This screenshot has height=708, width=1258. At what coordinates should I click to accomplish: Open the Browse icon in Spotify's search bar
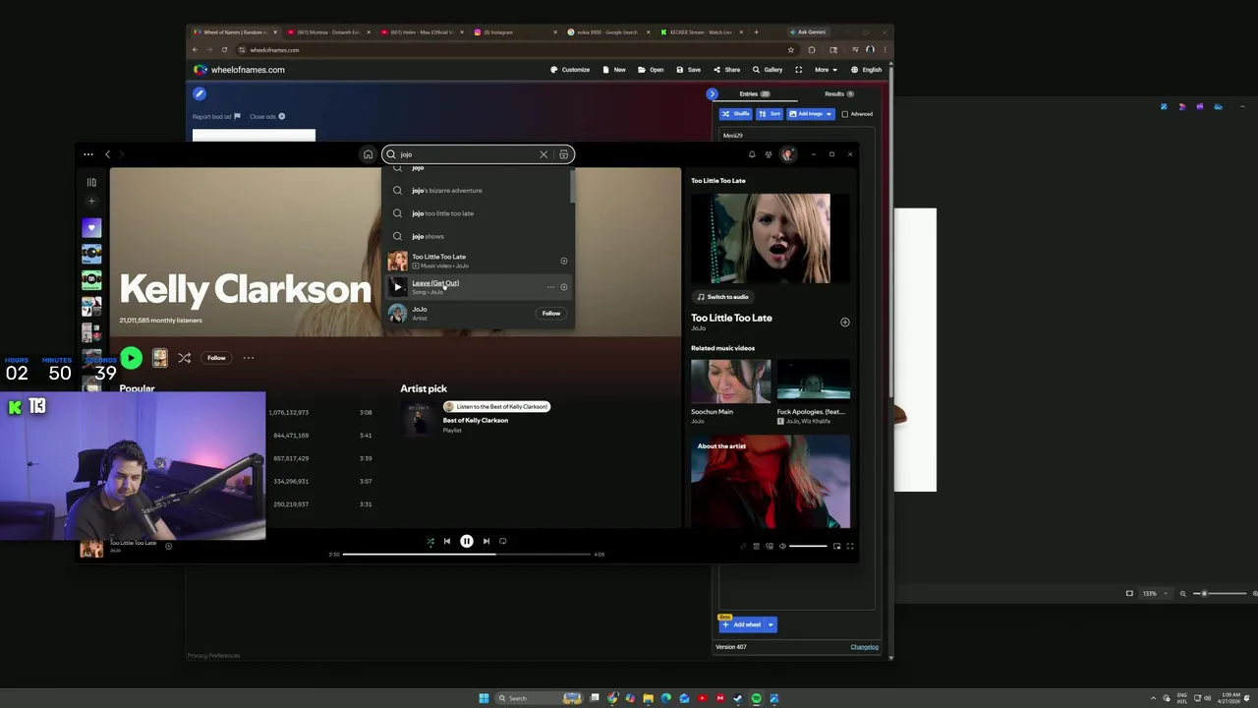tap(563, 154)
